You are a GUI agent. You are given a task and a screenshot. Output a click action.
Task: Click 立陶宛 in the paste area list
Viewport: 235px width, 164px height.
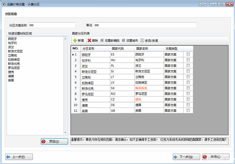(12, 55)
